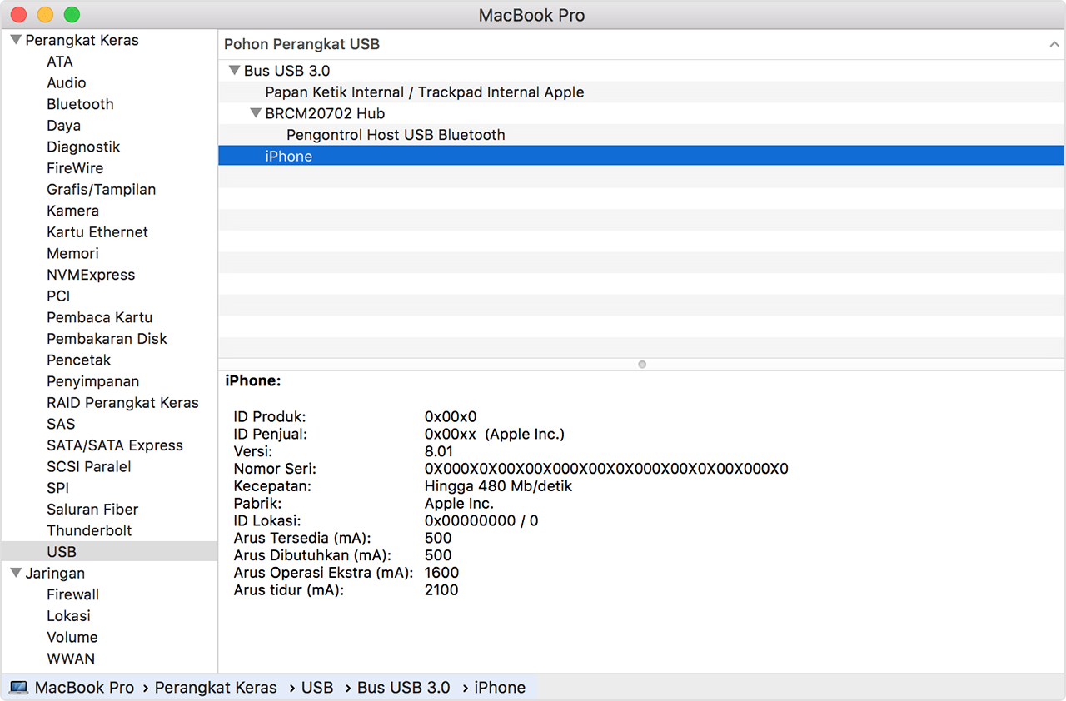Click the green zoom window button
Viewport: 1066px width, 701px height.
[x=72, y=14]
